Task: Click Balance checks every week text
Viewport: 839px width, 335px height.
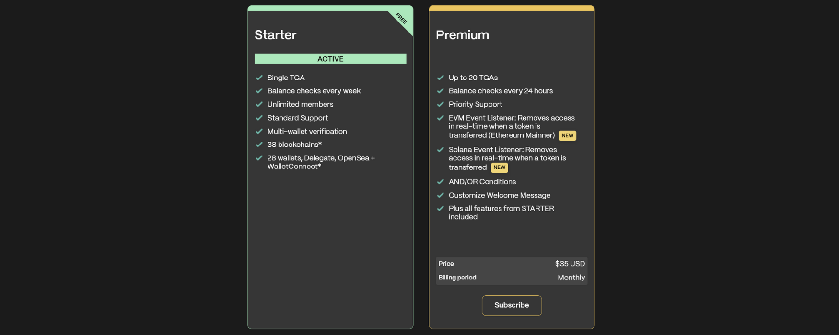Action: 314,91
